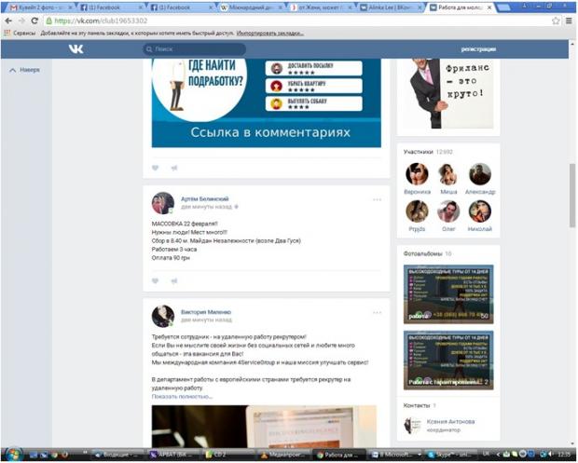The image size is (578, 463).
Task: Open member Вероника's avatar
Action: (x=417, y=174)
